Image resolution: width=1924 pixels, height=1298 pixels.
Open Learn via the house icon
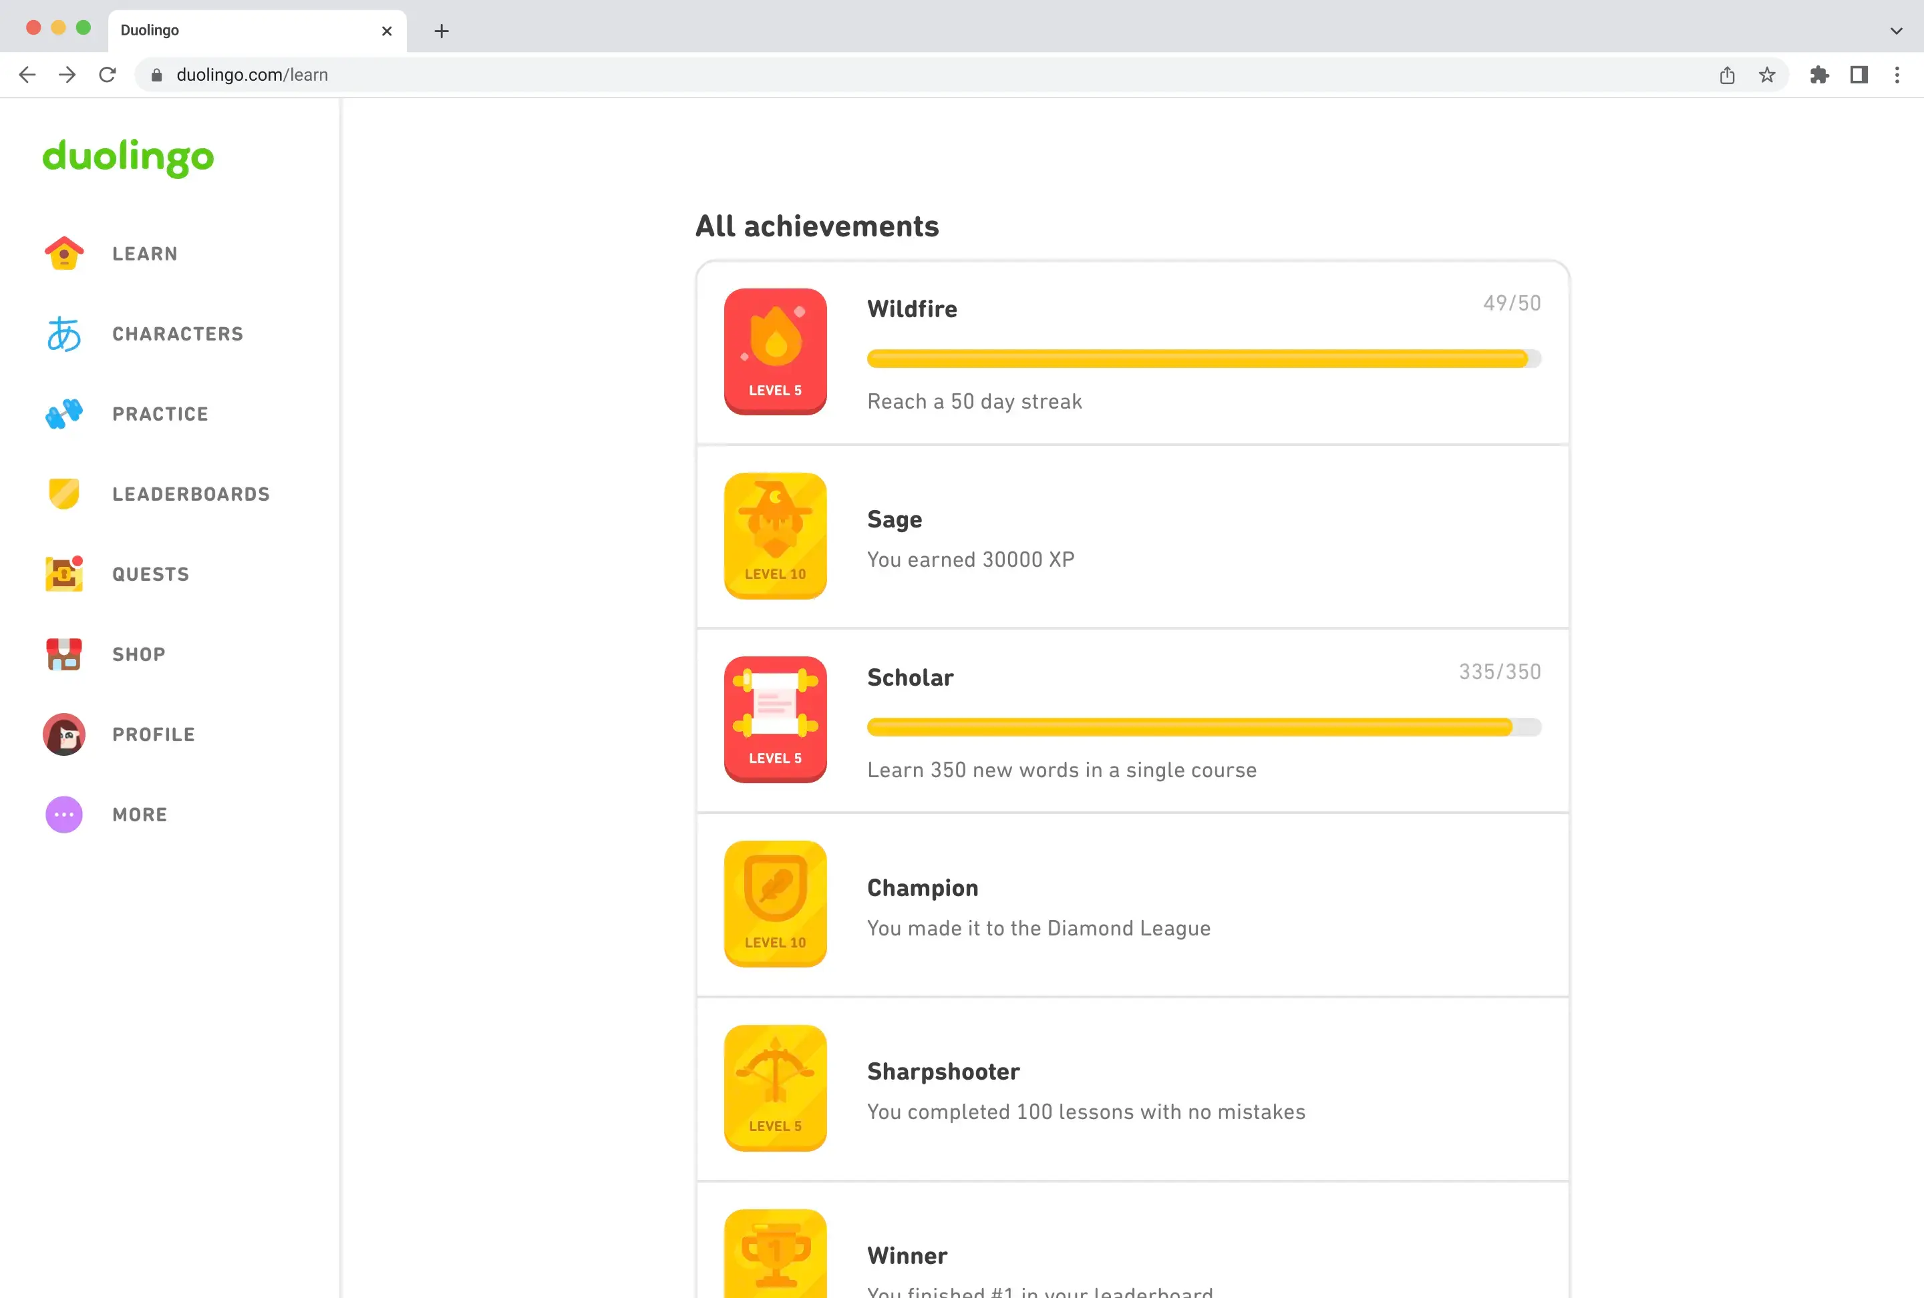[x=63, y=253]
